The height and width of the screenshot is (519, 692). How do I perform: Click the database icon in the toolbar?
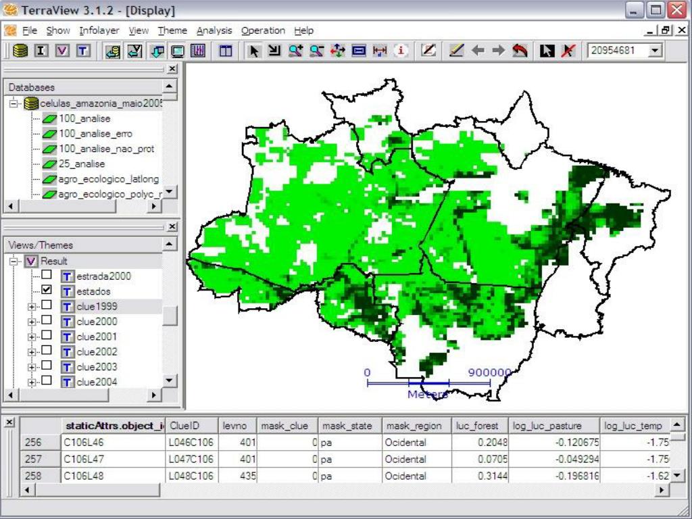tap(20, 51)
